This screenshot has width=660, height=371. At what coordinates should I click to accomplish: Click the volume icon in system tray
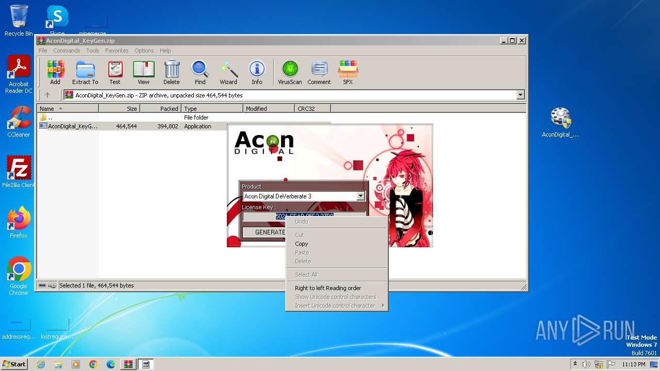pos(586,364)
